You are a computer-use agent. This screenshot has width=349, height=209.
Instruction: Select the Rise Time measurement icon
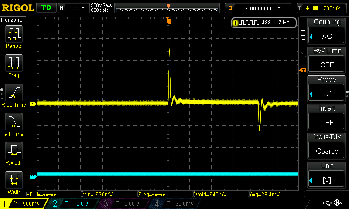coord(14,92)
